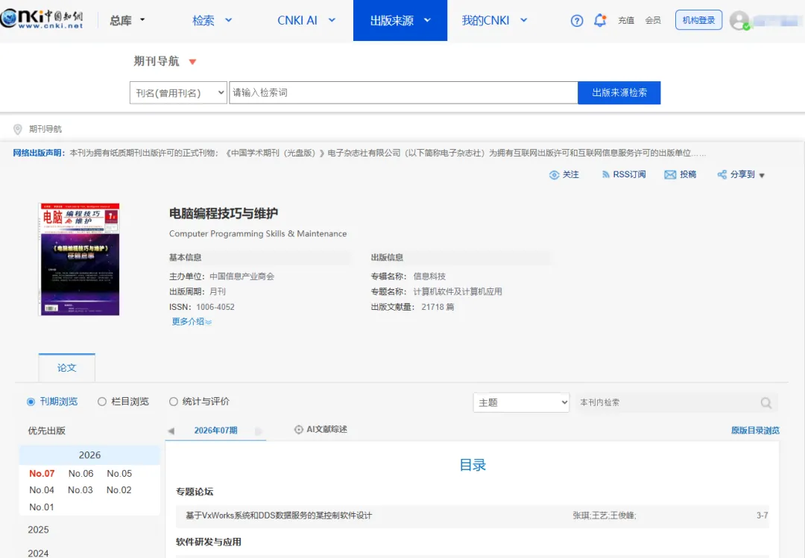
Task: Open the 总库 dropdown
Action: tap(127, 21)
